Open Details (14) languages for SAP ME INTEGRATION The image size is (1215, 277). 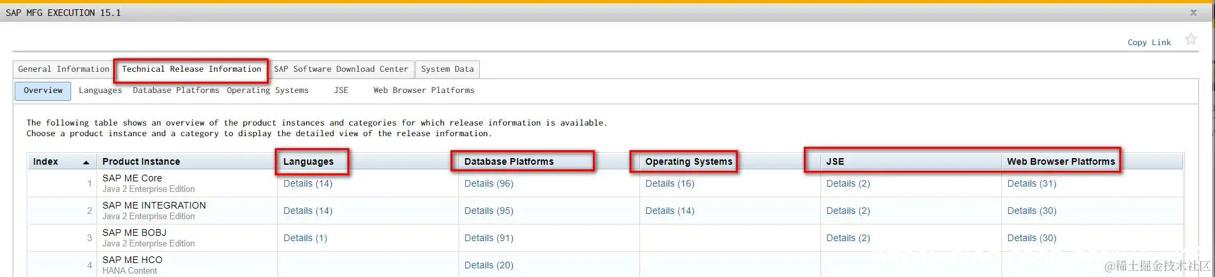308,211
